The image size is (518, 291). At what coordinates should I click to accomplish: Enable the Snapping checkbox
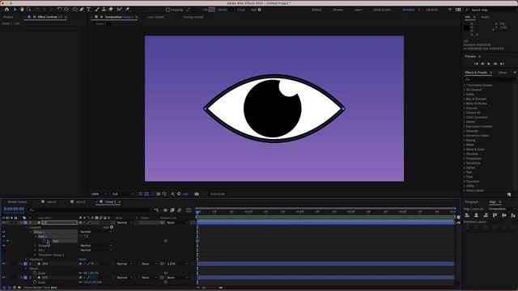168,10
